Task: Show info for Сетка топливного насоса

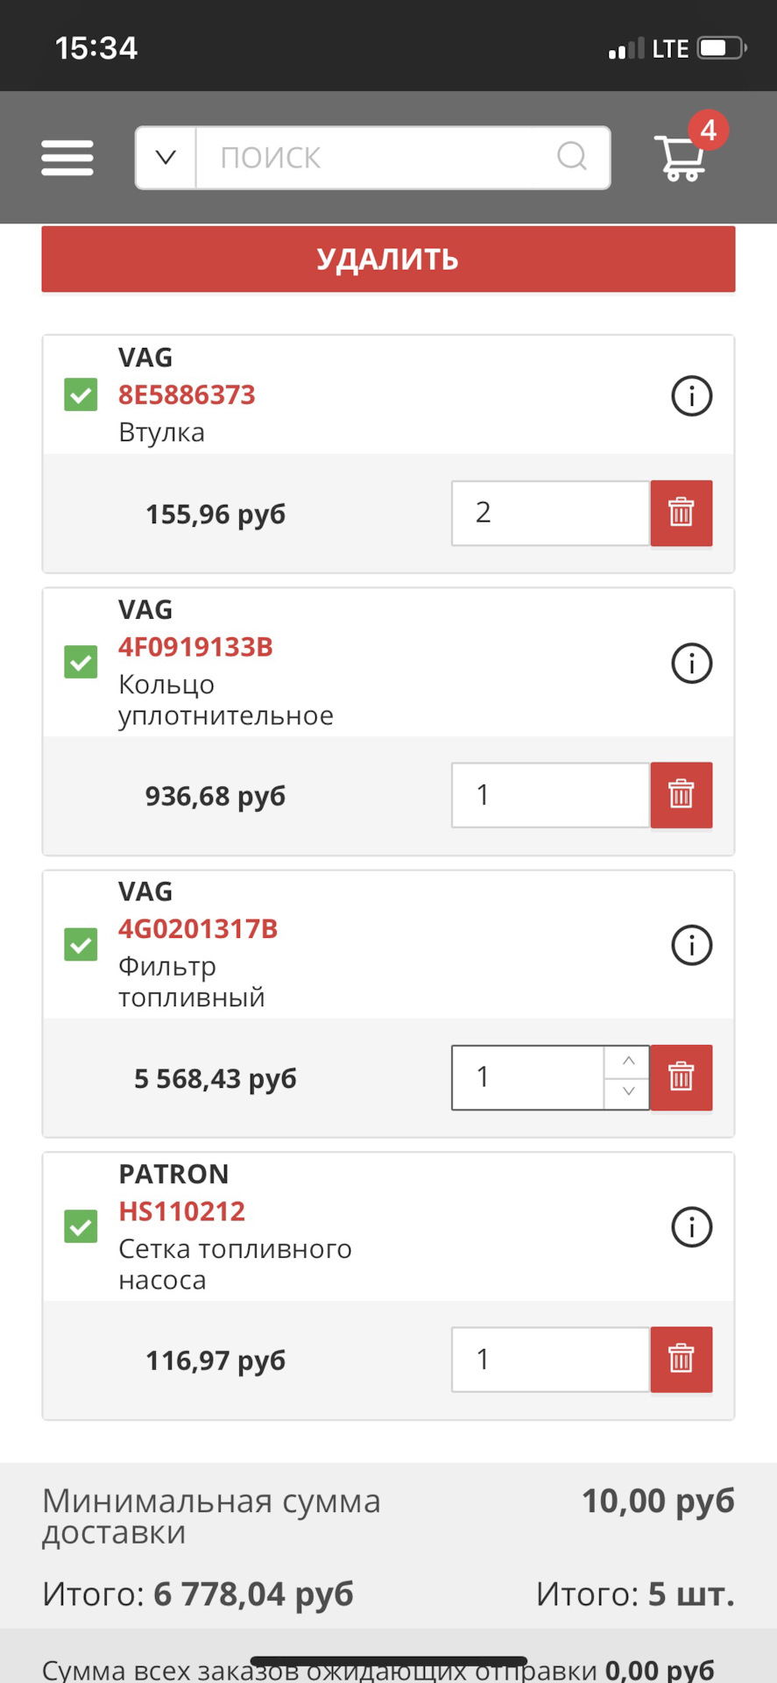Action: tap(691, 1228)
